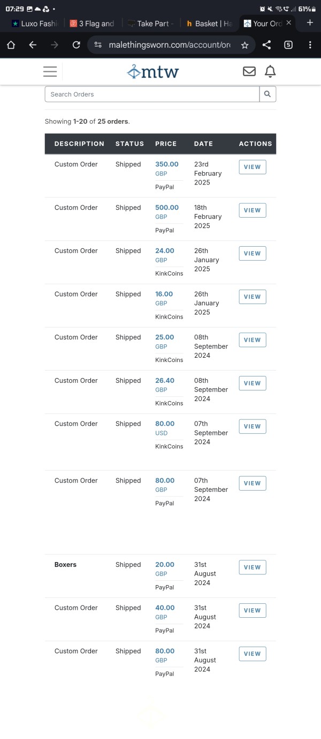
Task: Go back with the arrow icon
Action: tap(33, 45)
